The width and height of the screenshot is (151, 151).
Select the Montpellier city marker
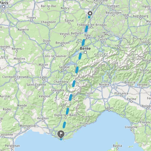[28, 128]
